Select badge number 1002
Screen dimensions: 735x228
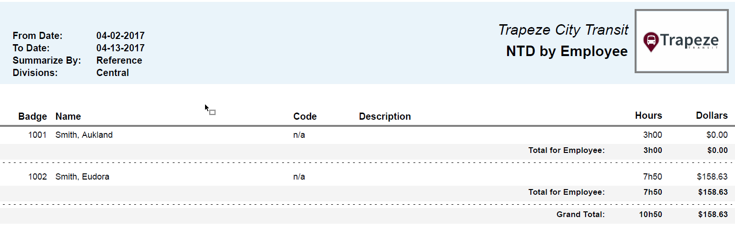(x=38, y=177)
